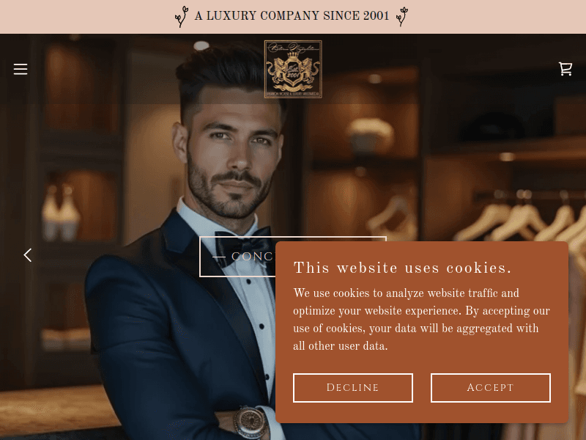Click the wristwatch in the hero photo
The height and width of the screenshot is (440, 586).
click(250, 422)
